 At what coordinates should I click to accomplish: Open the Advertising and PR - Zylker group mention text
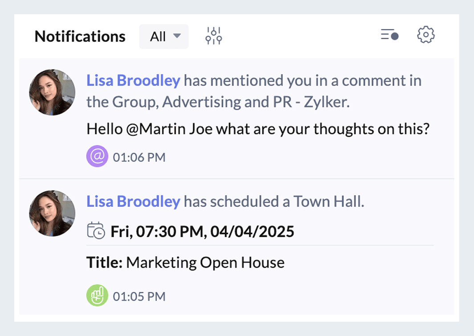pos(255,102)
